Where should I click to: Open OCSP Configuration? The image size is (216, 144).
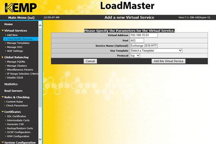click(x=19, y=132)
